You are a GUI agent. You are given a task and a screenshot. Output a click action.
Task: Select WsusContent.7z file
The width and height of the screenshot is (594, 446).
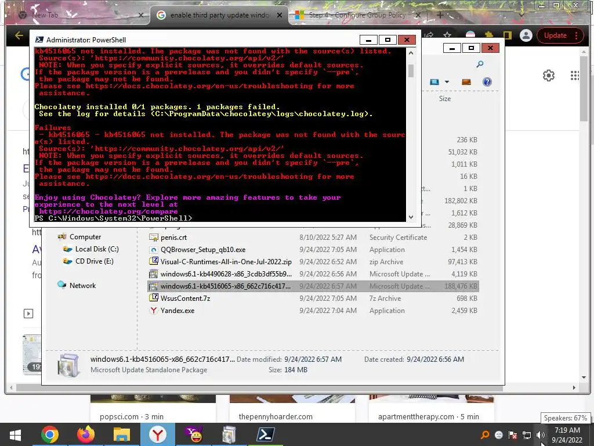coord(313,298)
